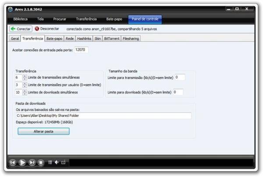The width and height of the screenshot is (263, 177).
Task: Click the upload bandwidth limit field
Action: click(180, 77)
